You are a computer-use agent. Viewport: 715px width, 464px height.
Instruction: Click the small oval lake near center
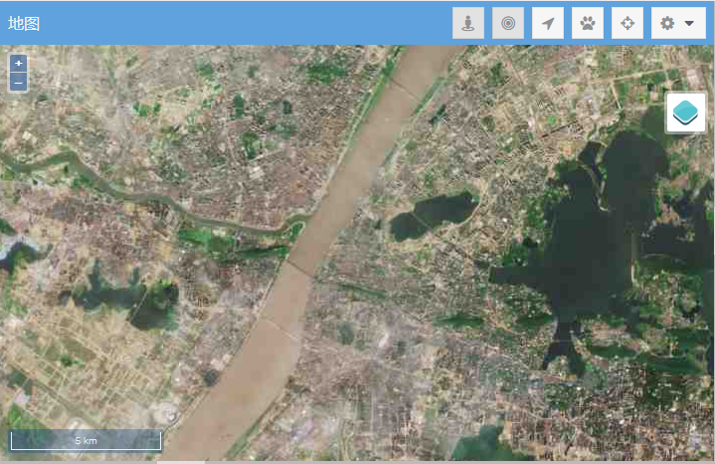(x=434, y=215)
